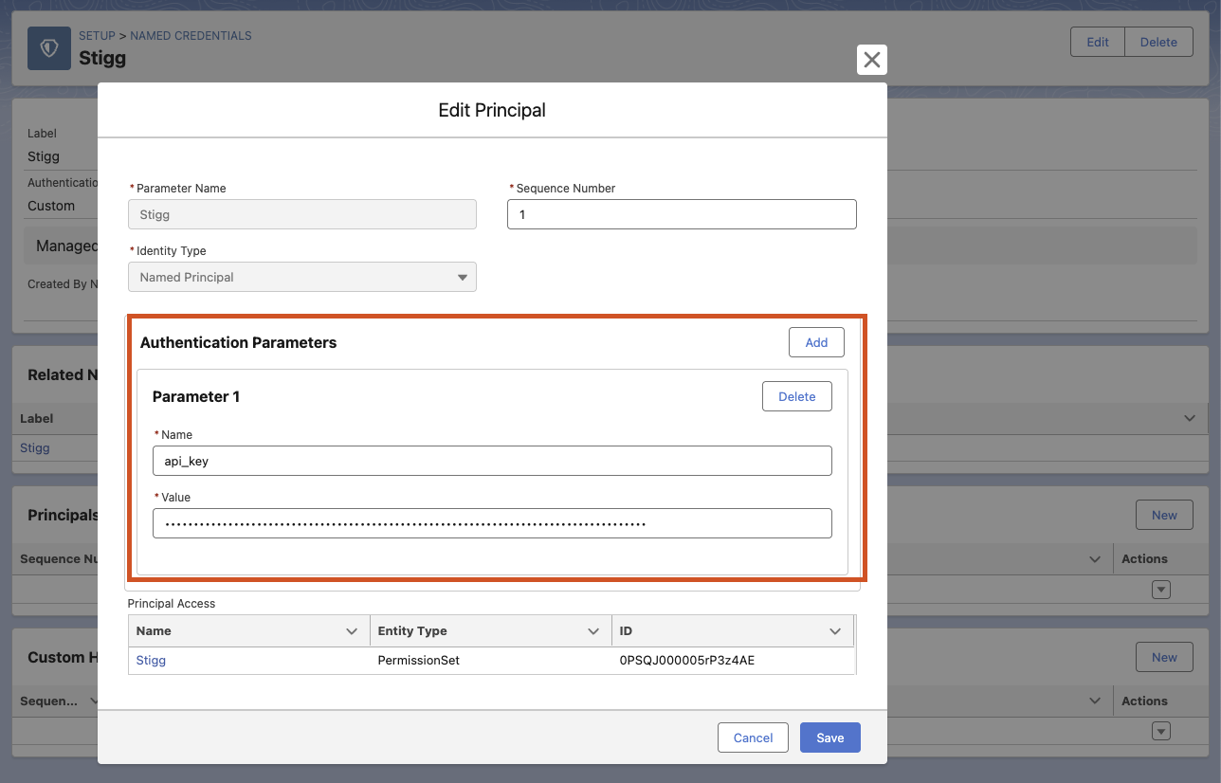Image resolution: width=1221 pixels, height=783 pixels.
Task: Click the Named Credentials shield icon
Action: click(49, 47)
